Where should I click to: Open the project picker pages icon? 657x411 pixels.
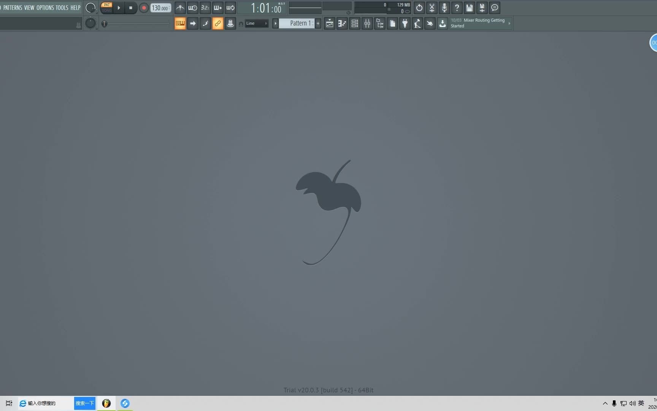point(392,24)
